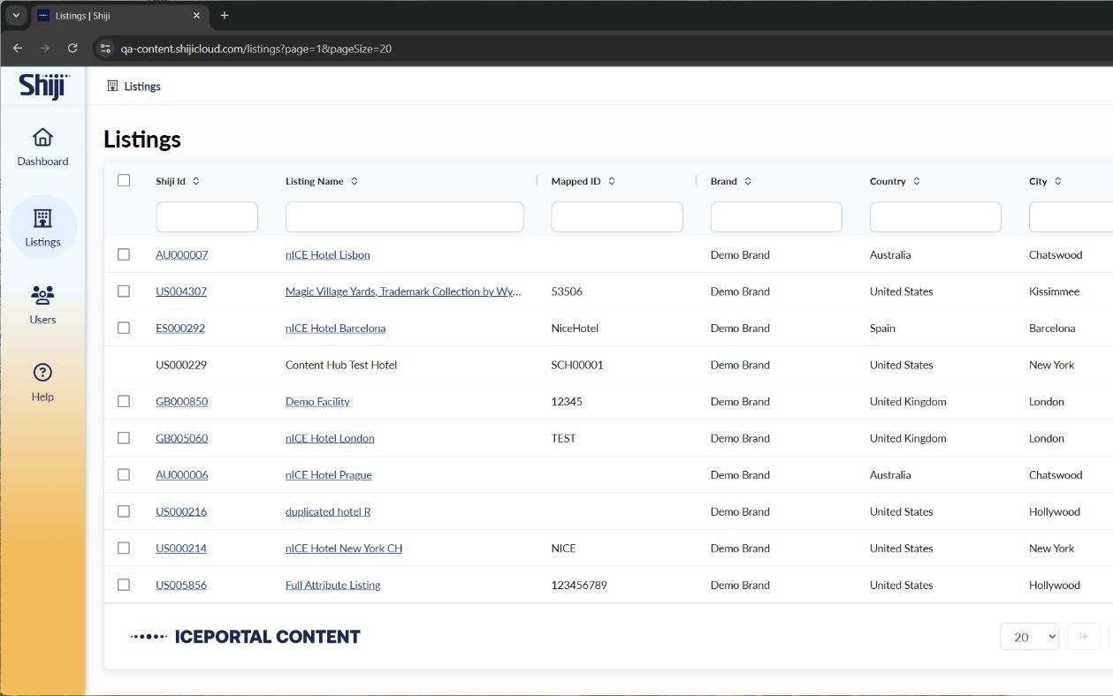Sort by Listing Name column header arrows
Image resolution: width=1113 pixels, height=696 pixels.
(354, 181)
